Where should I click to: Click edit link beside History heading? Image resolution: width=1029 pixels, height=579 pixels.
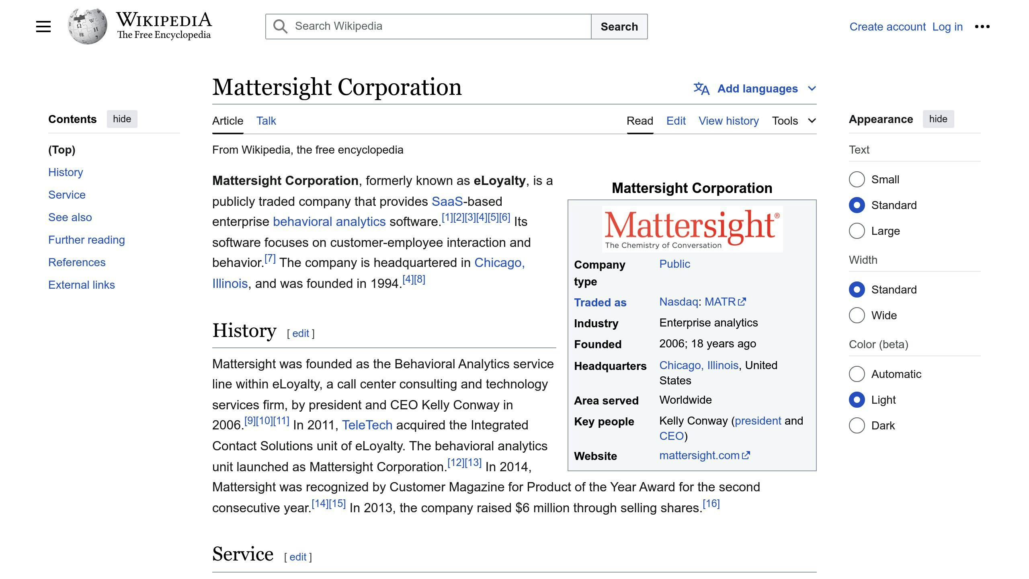tap(301, 333)
